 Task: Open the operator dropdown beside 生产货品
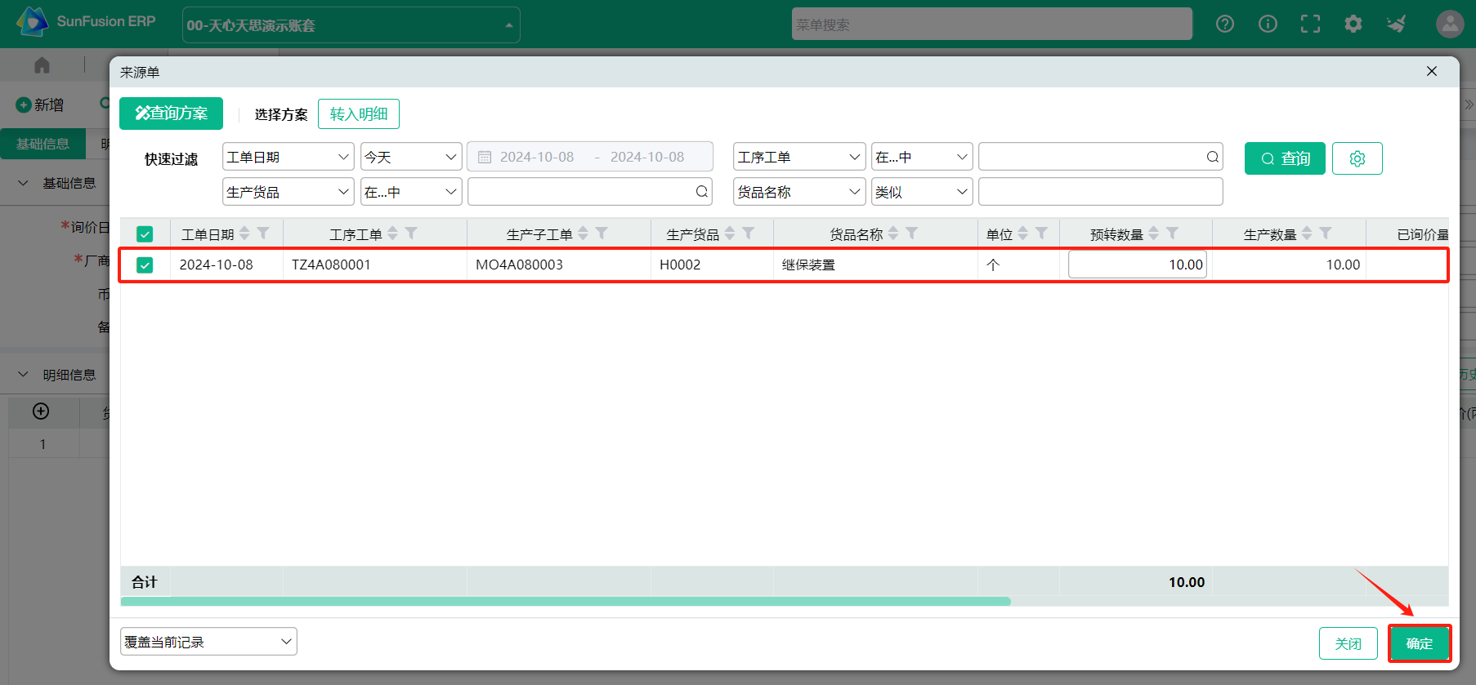click(411, 192)
